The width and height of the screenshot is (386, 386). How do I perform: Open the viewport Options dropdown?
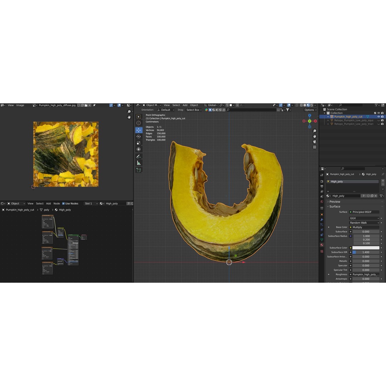311,110
